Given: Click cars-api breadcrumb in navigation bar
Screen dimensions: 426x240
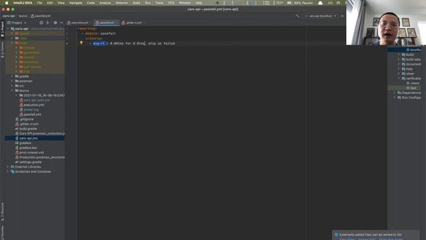Looking at the screenshot, I should pyautogui.click(x=9, y=16).
